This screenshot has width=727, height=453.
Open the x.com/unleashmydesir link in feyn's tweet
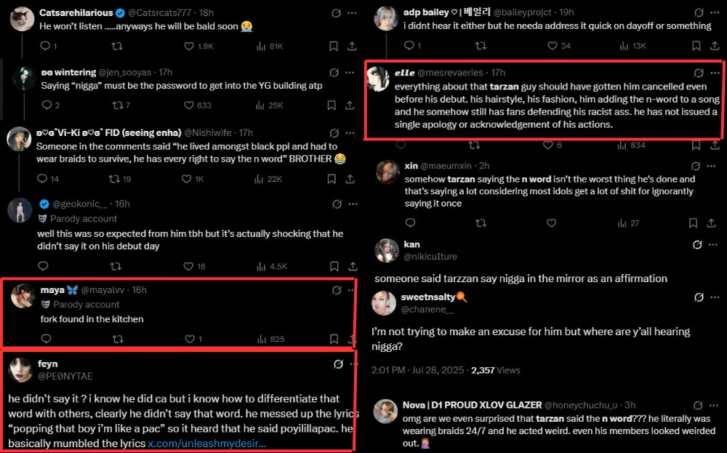206,444
